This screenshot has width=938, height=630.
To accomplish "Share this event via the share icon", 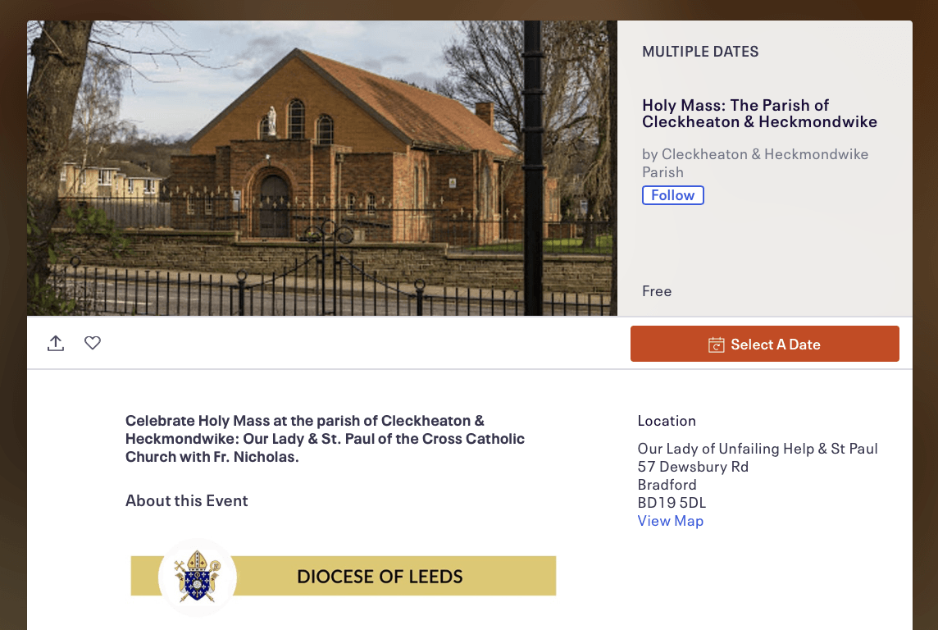I will click(x=56, y=343).
